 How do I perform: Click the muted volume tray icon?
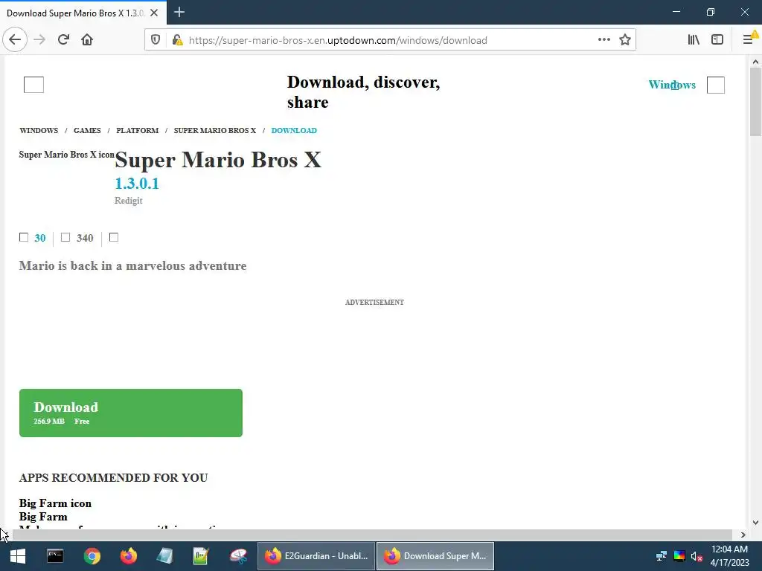[x=697, y=556]
